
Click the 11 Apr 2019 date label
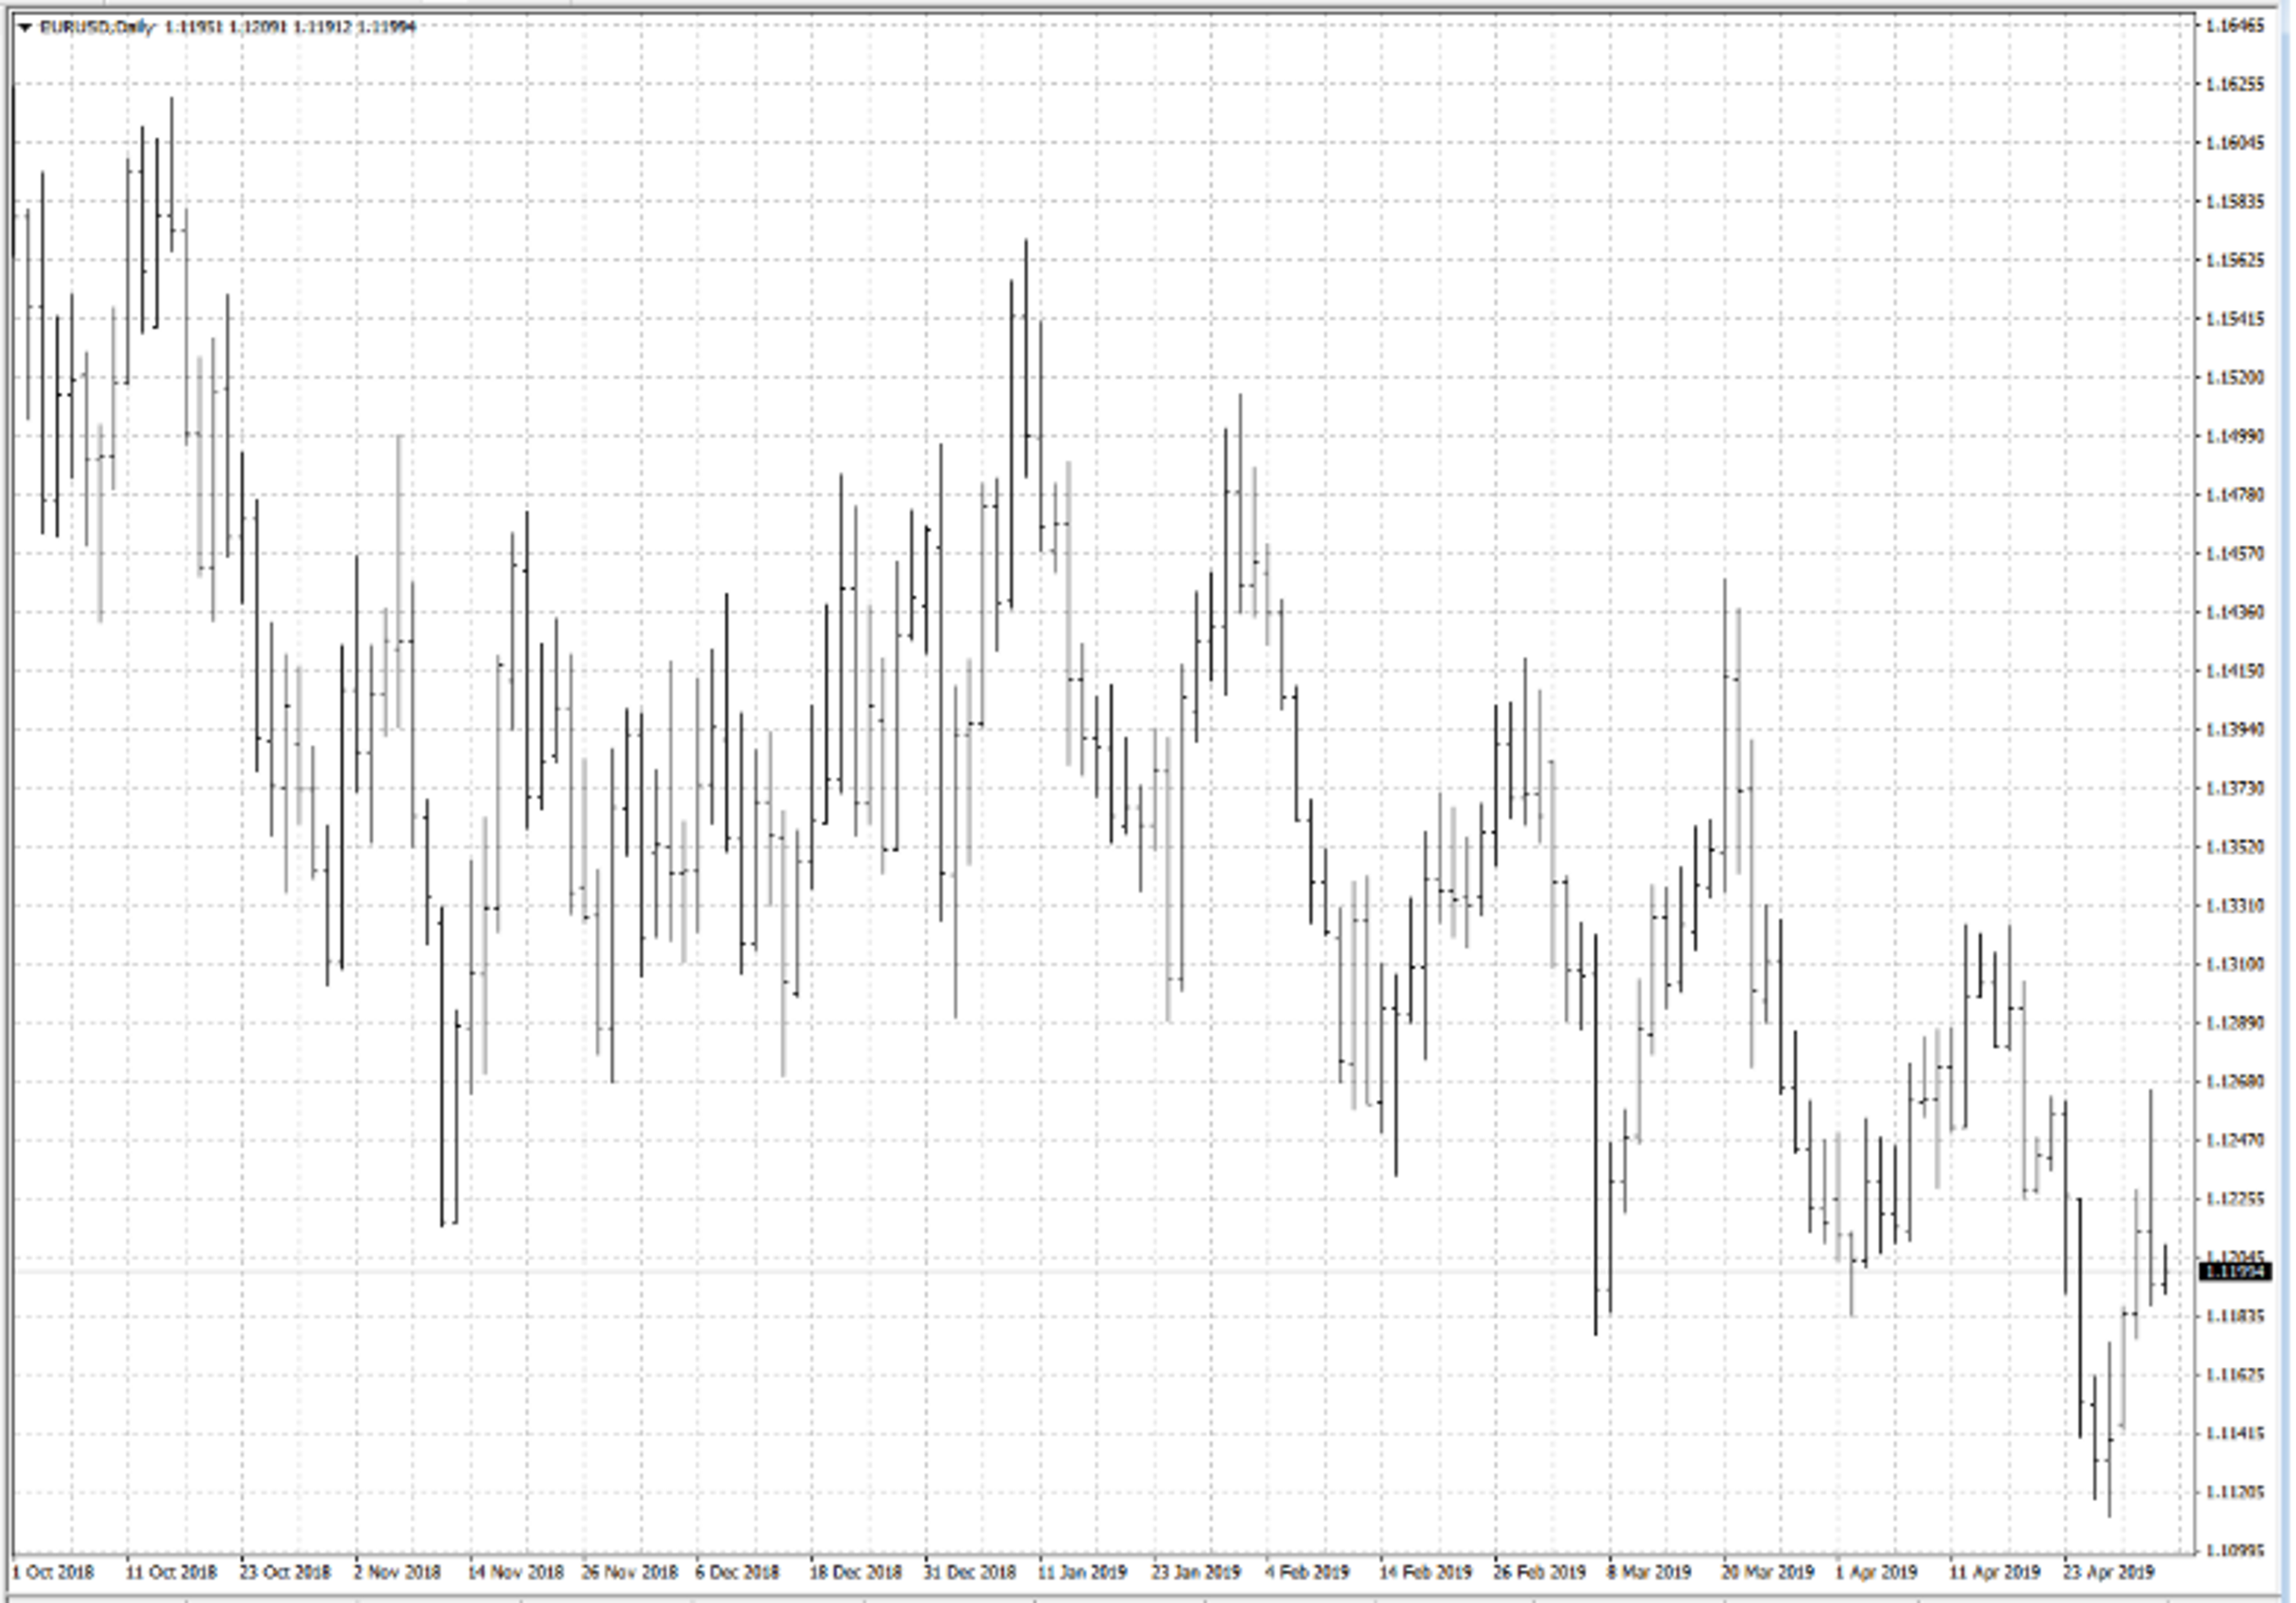[1994, 1572]
